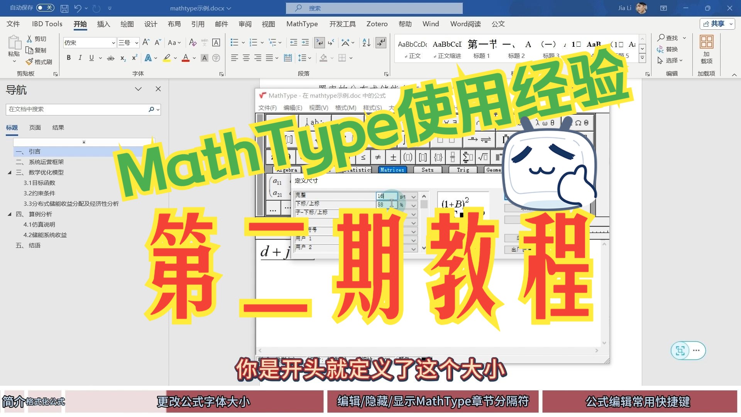Switch to 结果 tab in navigation pane
741x417 pixels.
58,128
